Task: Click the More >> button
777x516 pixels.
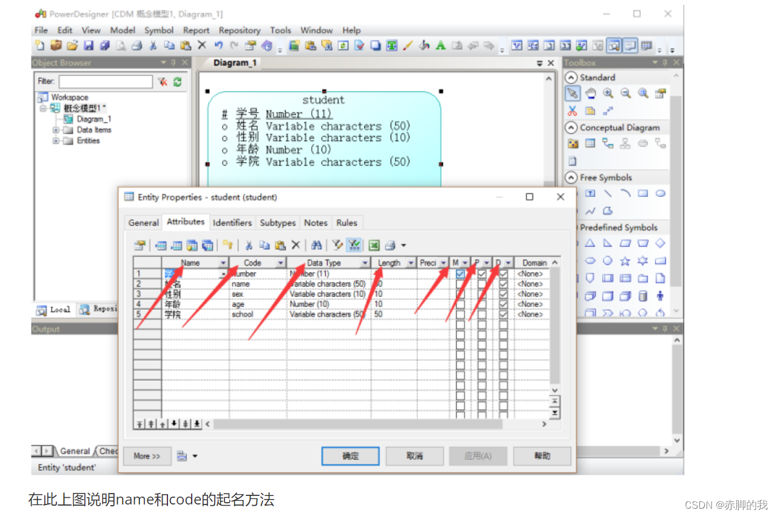Action: point(147,456)
